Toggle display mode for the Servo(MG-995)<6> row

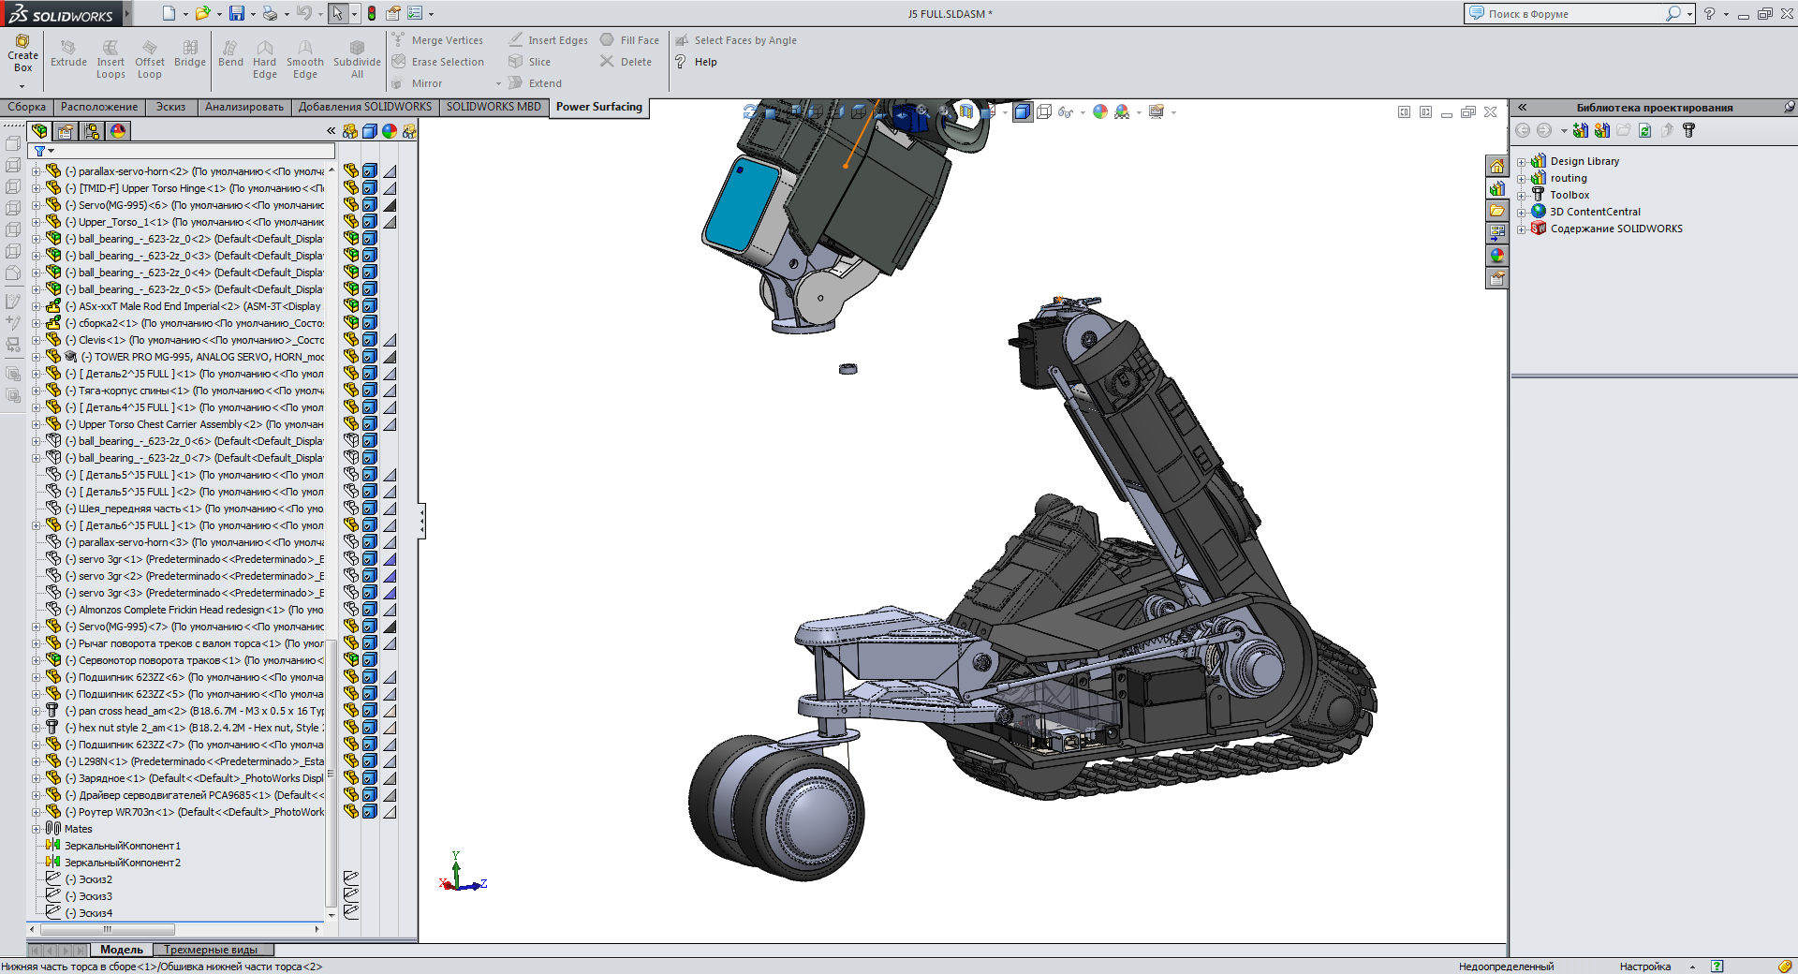tap(370, 205)
